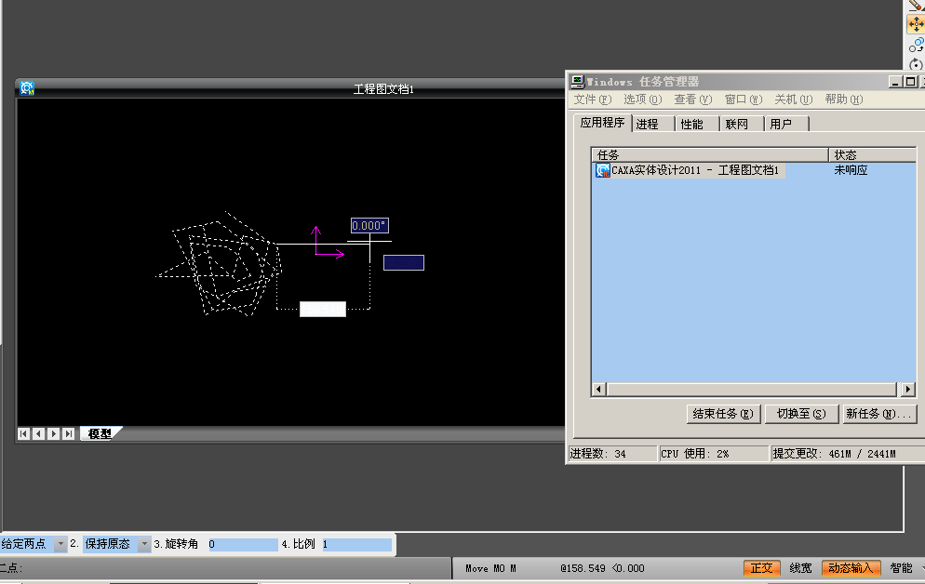Click 提交更改: 461M / 2441M status entry

pyautogui.click(x=847, y=454)
